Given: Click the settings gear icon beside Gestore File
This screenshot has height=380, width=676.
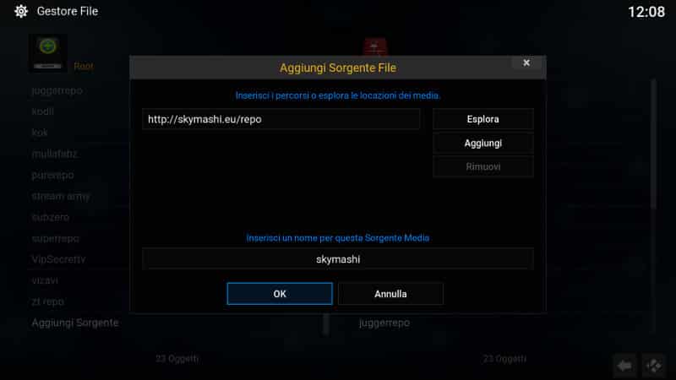Looking at the screenshot, I should [x=20, y=11].
